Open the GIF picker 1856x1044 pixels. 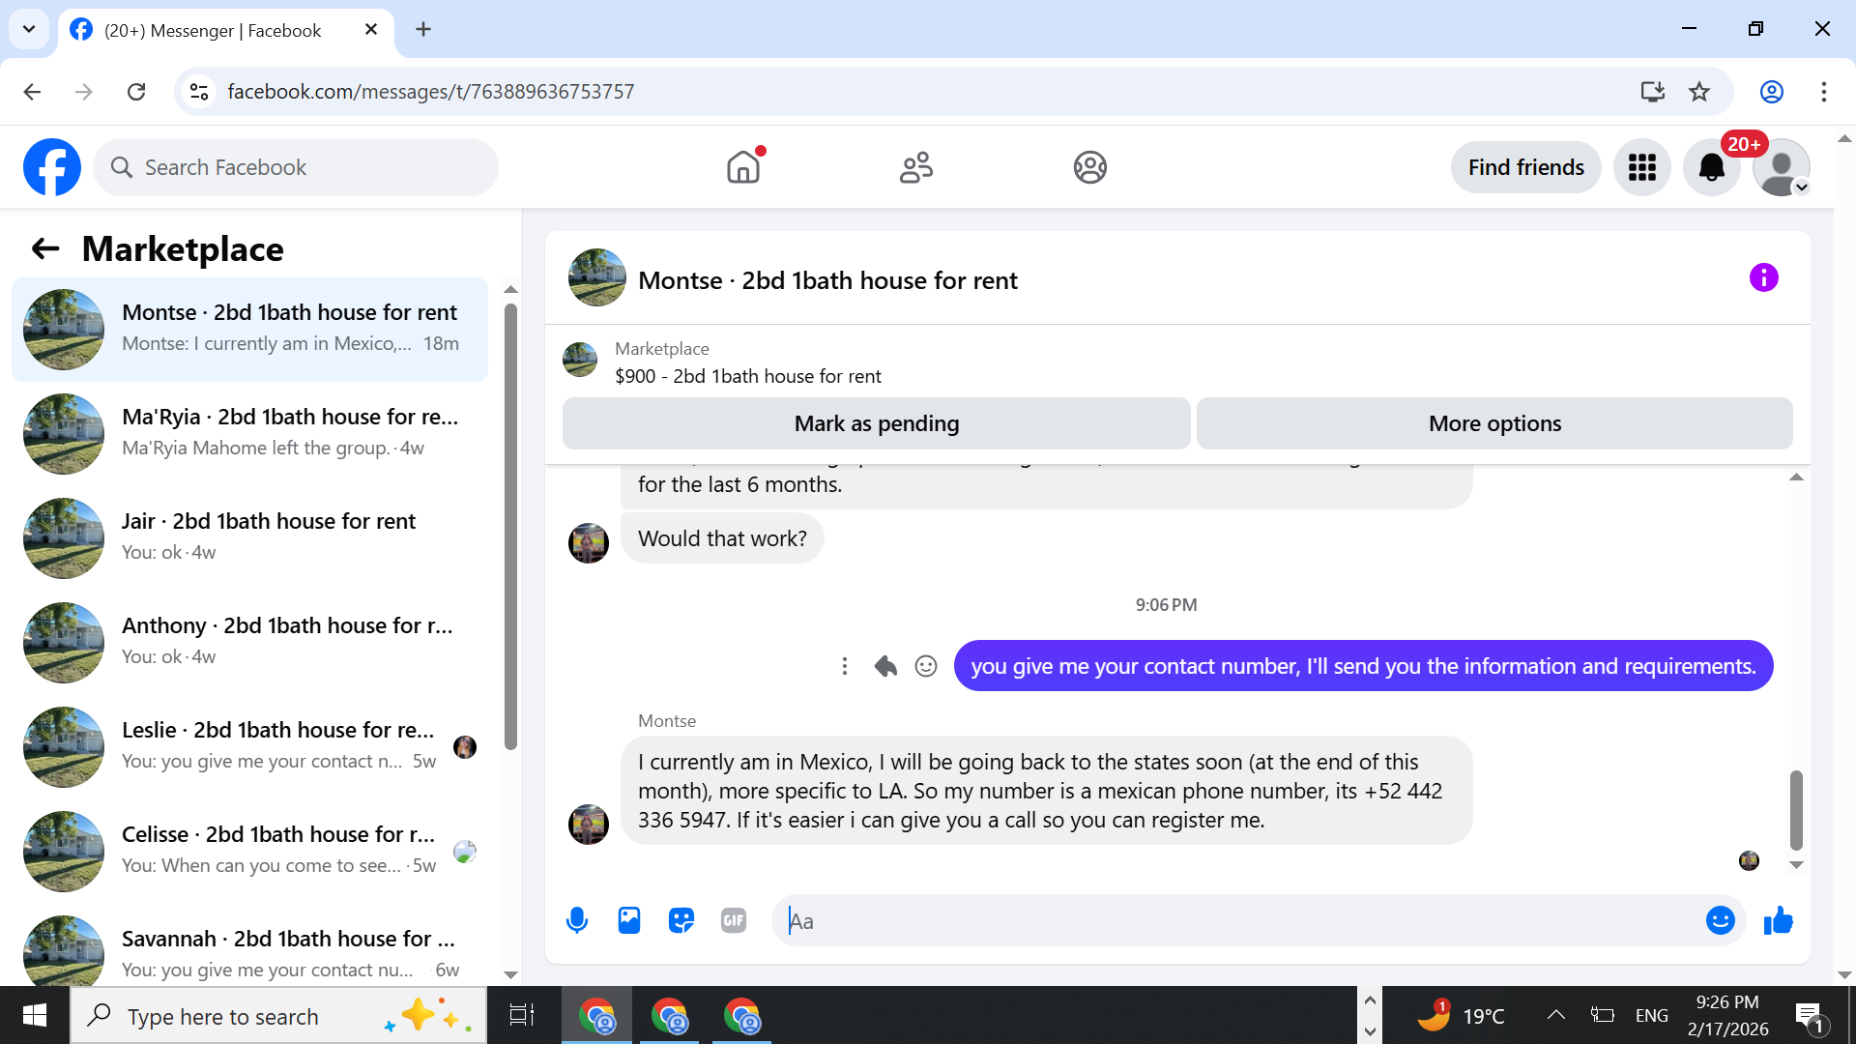(x=734, y=920)
